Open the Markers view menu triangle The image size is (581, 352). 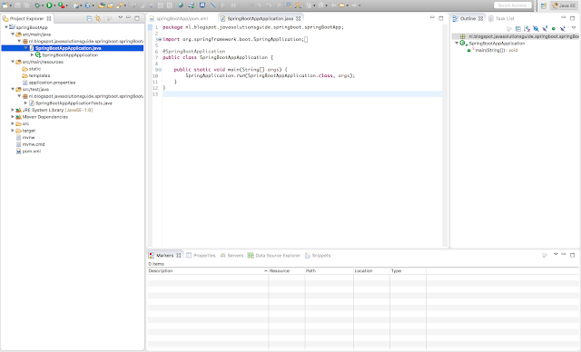click(x=556, y=254)
